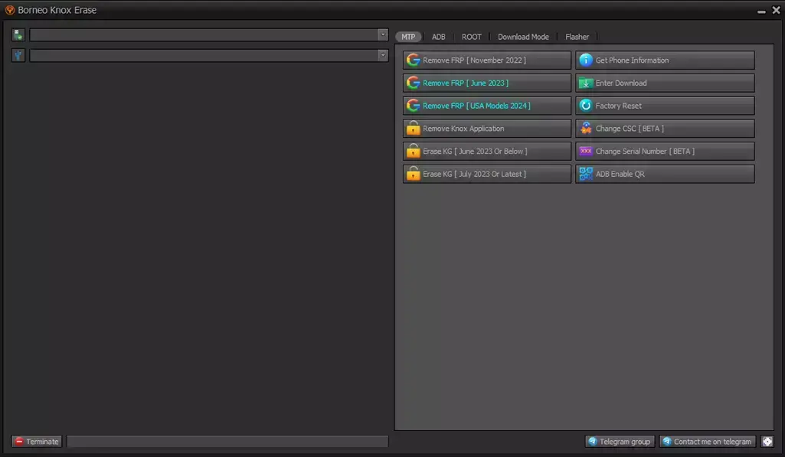Close the Borneo Knox Erase window

(x=776, y=10)
